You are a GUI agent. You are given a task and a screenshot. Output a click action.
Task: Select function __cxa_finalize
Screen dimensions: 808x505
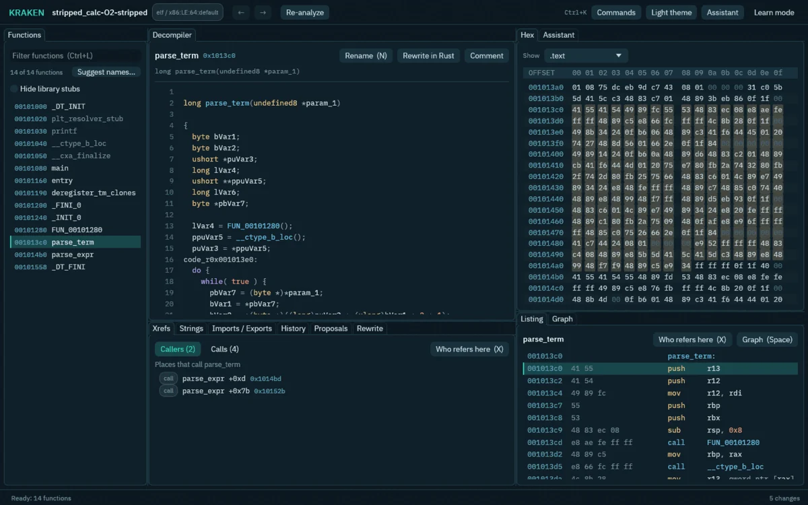[x=75, y=156]
